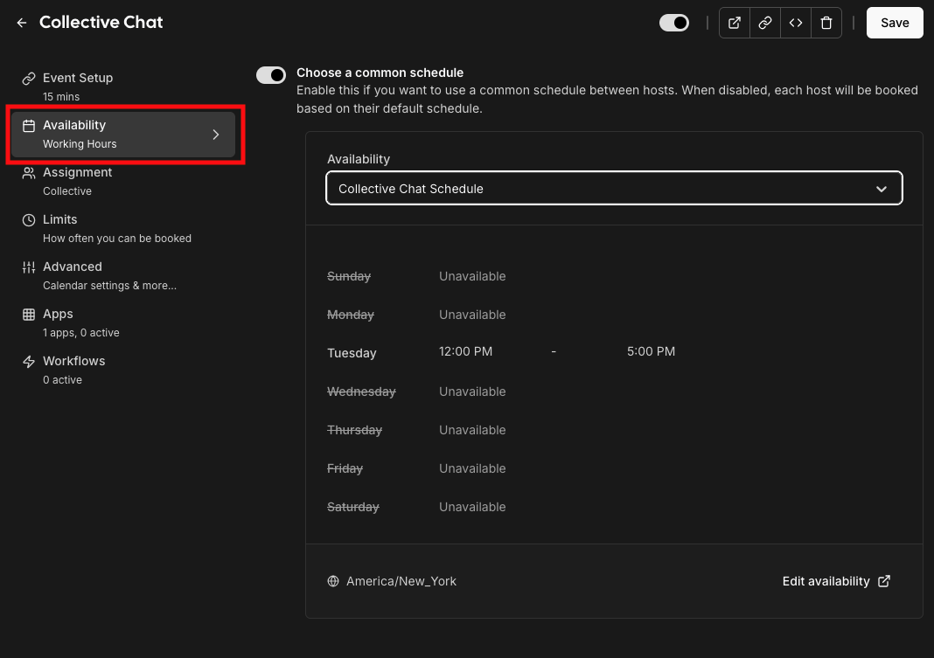934x658 pixels.
Task: Click the Advanced sliders icon
Action: point(29,267)
